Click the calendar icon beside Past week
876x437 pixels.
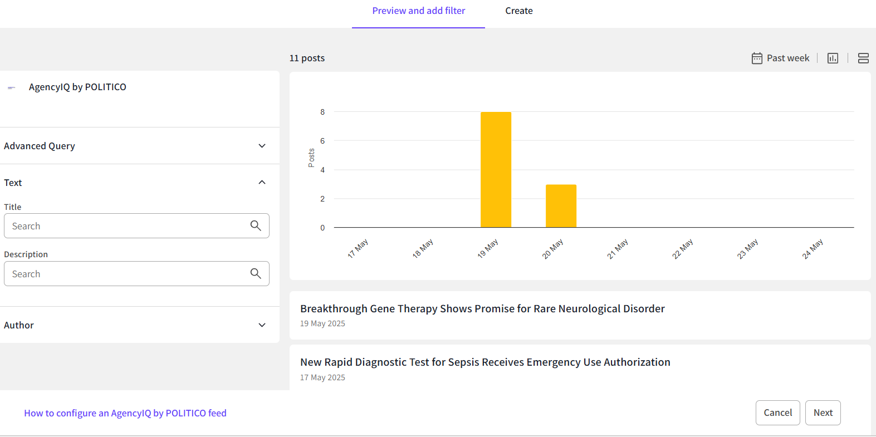(757, 58)
